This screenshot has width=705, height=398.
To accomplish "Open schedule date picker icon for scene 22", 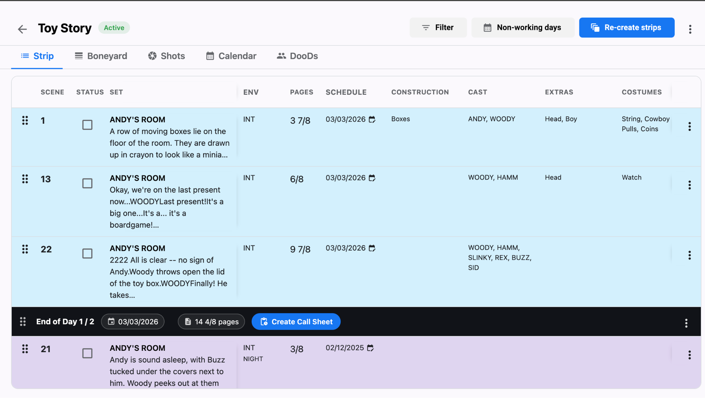I will point(372,248).
